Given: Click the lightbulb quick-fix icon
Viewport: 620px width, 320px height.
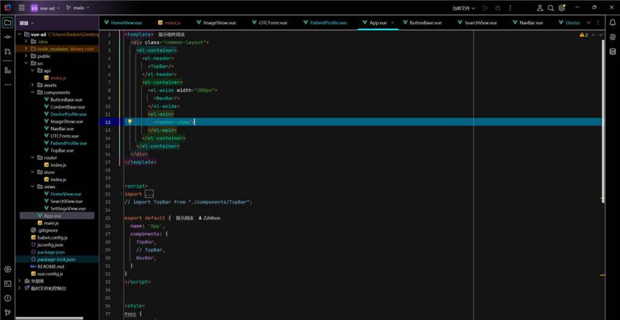Looking at the screenshot, I should click(x=130, y=122).
